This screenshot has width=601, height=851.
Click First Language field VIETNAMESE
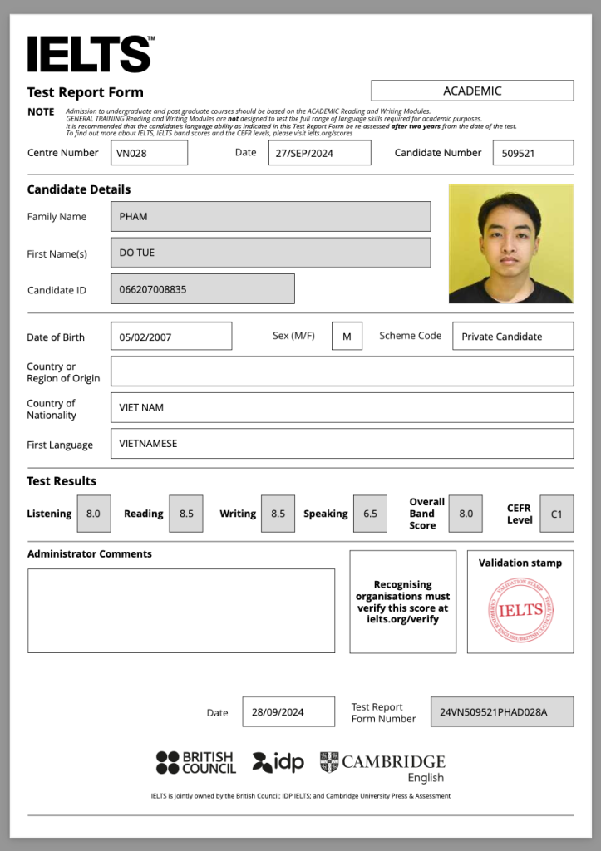[x=342, y=444]
